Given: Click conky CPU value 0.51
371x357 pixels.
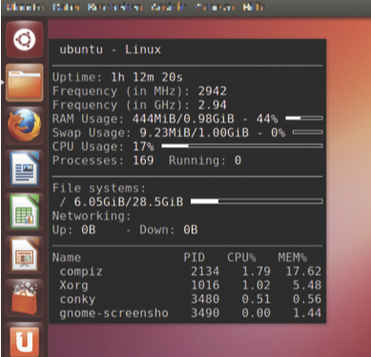Looking at the screenshot, I should pyautogui.click(x=256, y=299).
